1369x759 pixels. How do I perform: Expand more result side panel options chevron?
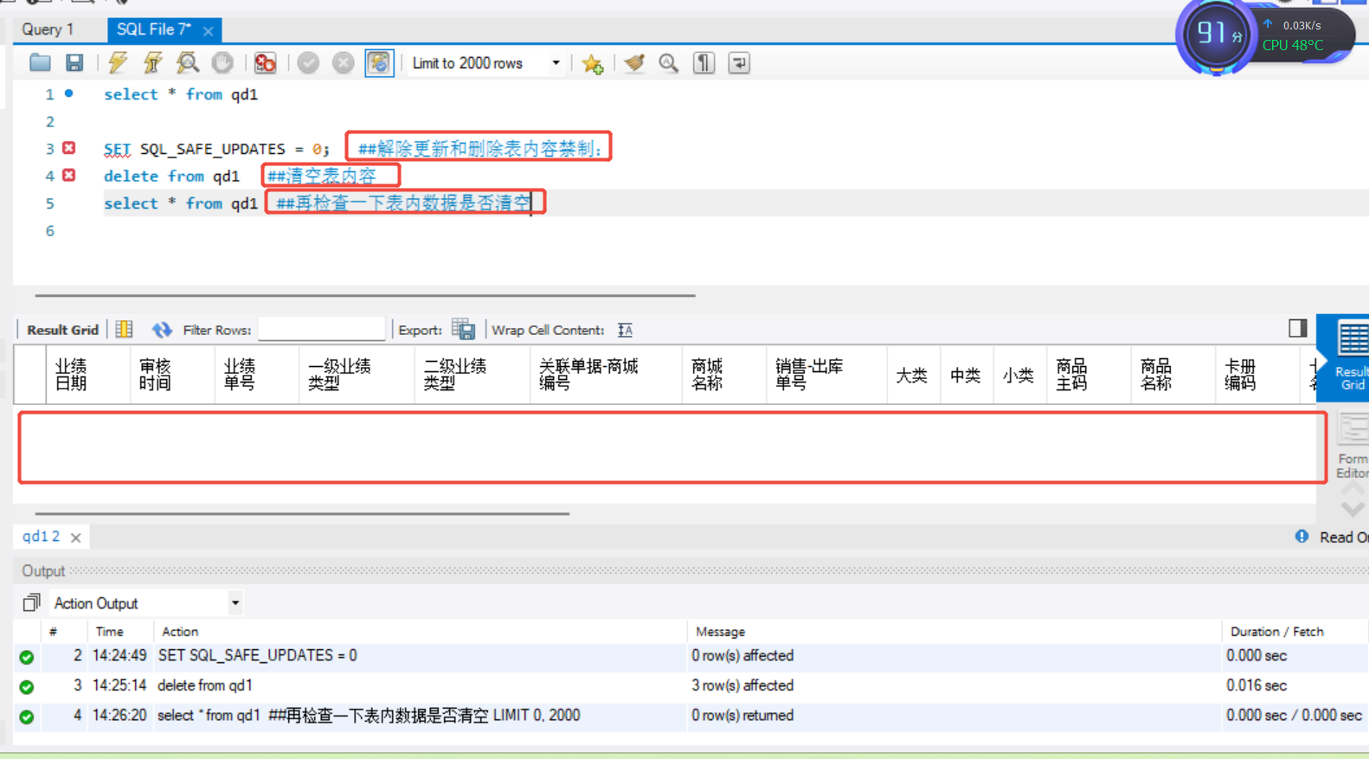1353,509
